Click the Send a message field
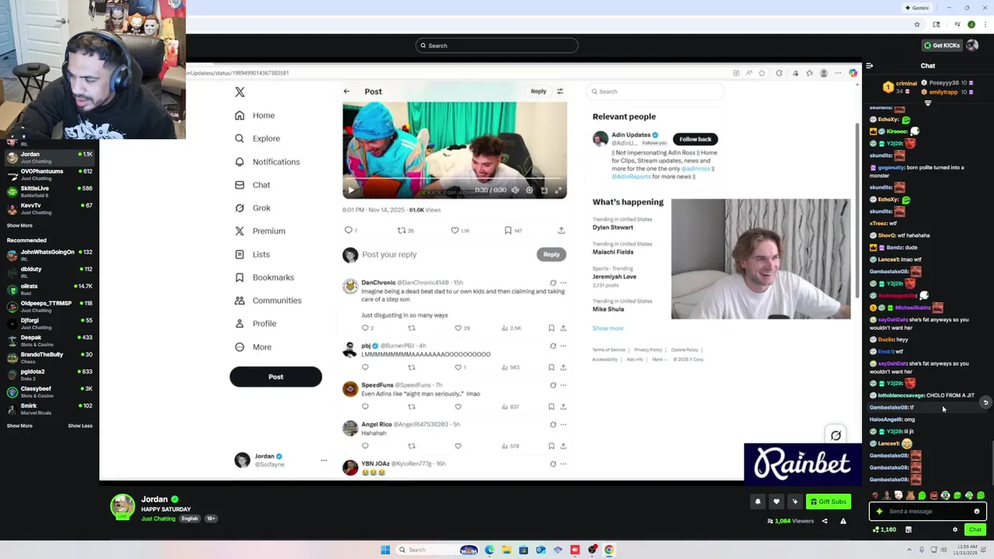The height and width of the screenshot is (559, 994). [927, 511]
